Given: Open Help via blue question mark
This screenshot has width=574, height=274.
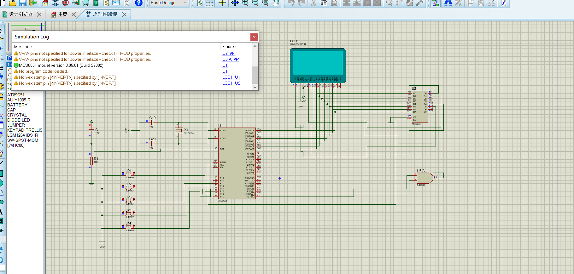Looking at the screenshot, I should [138, 3].
